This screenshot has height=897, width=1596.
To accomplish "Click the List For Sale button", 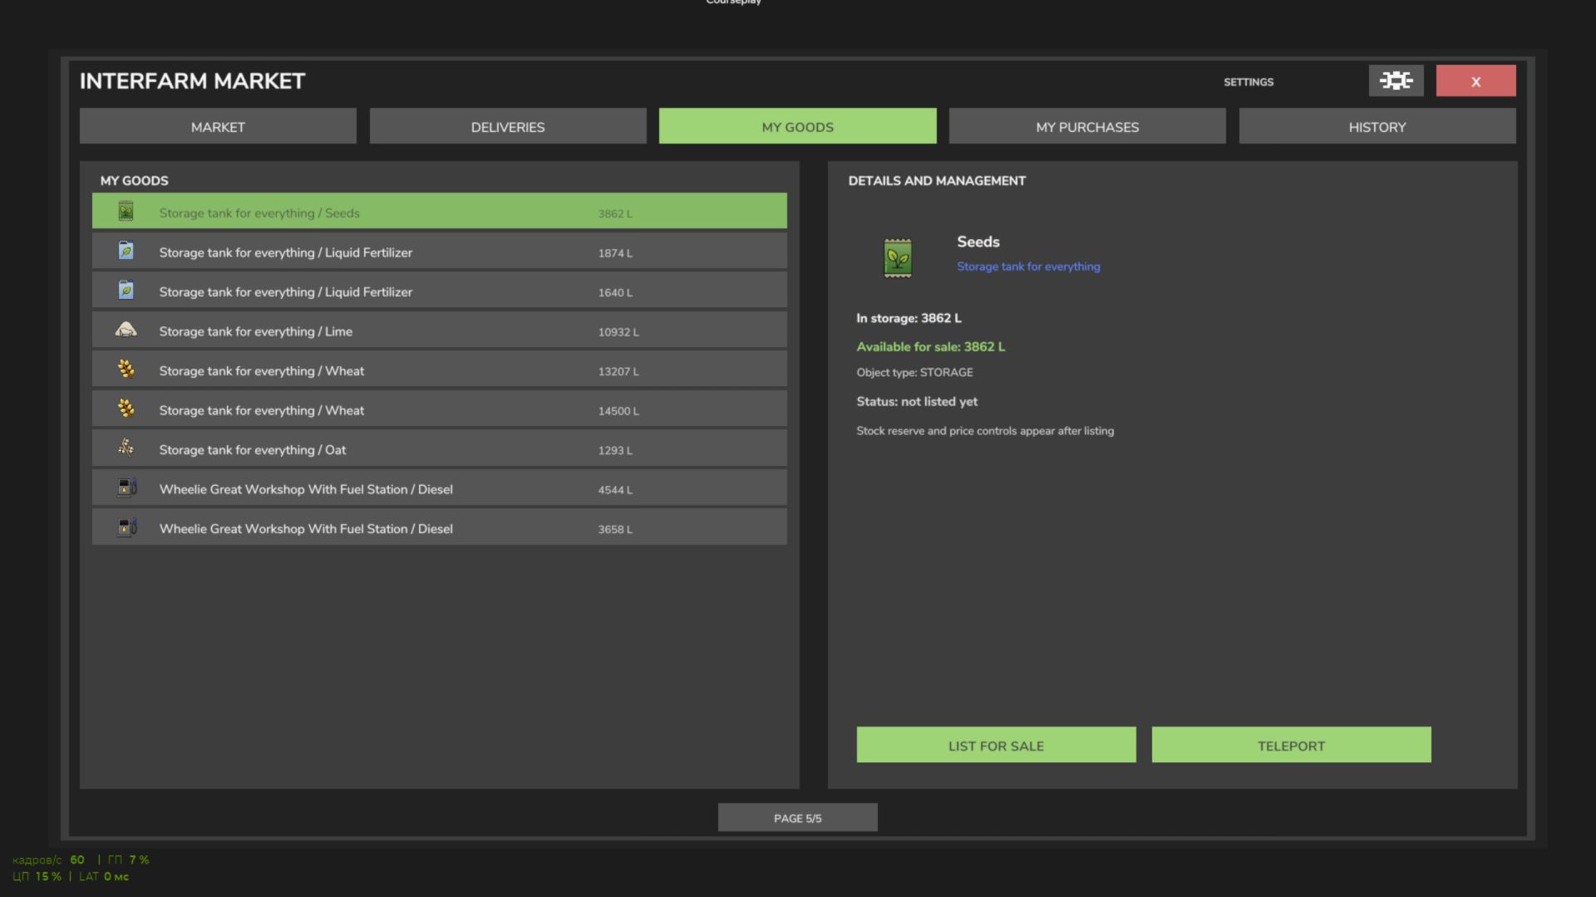I will pos(996,745).
